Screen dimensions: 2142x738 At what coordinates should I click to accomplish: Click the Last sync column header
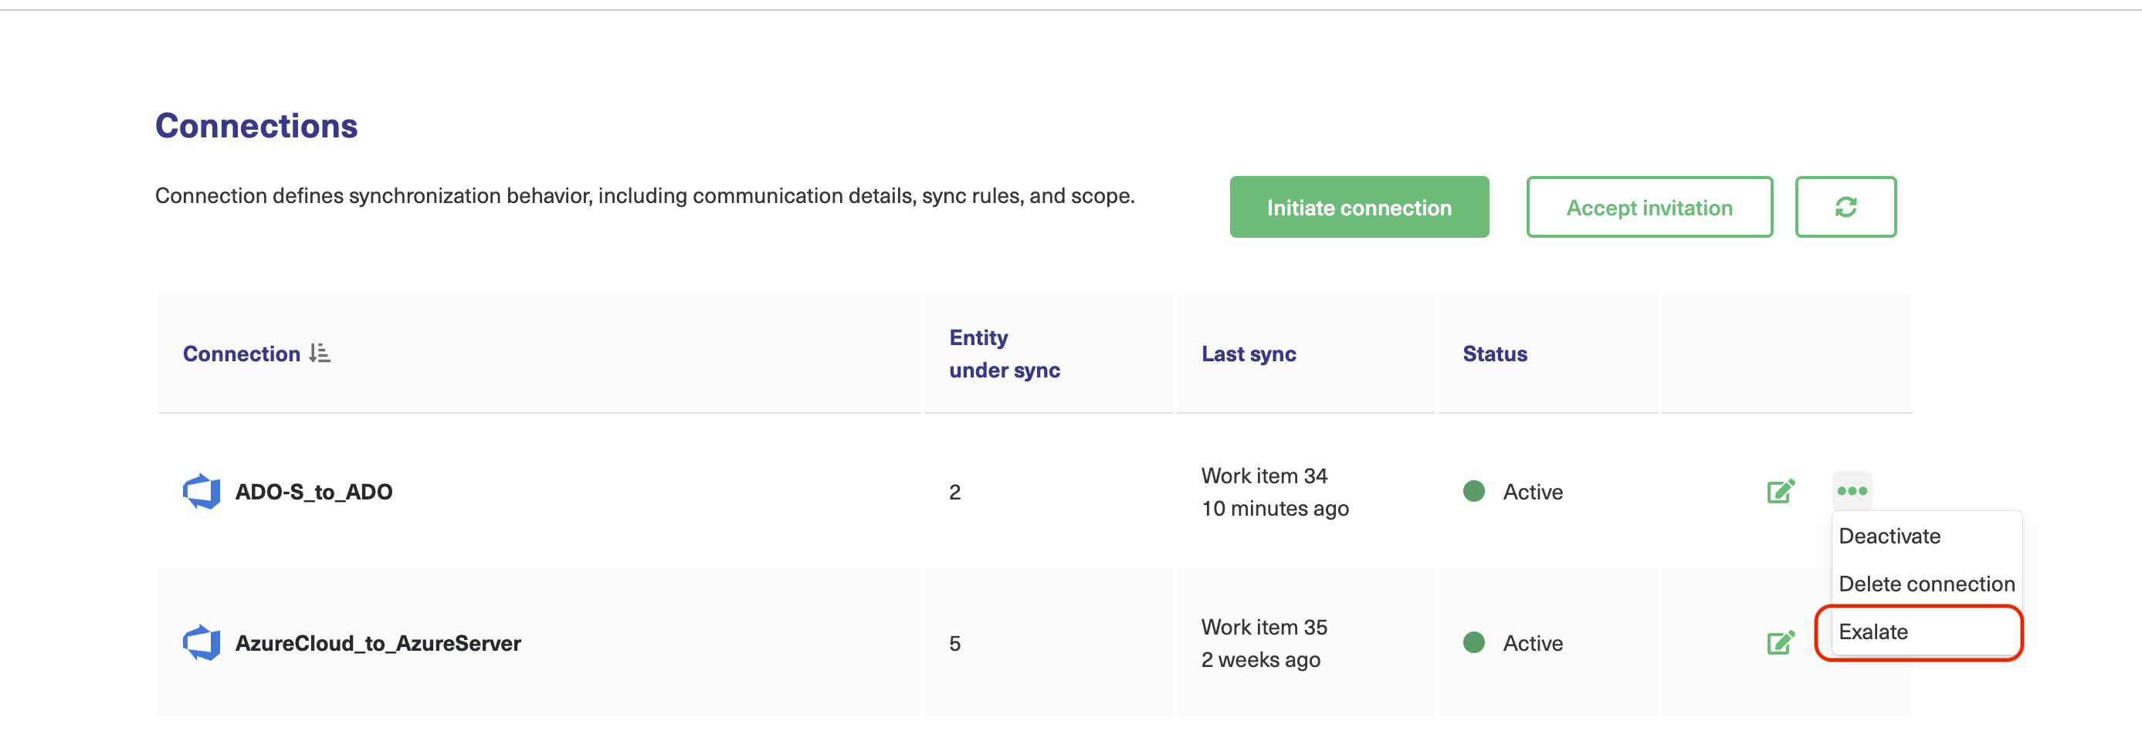point(1248,354)
